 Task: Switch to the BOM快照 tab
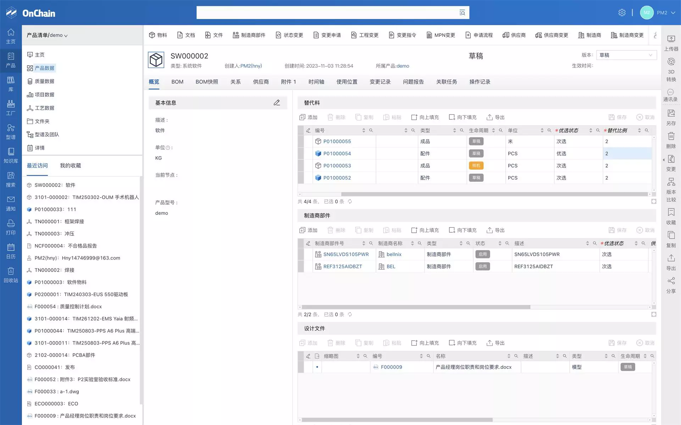click(207, 82)
